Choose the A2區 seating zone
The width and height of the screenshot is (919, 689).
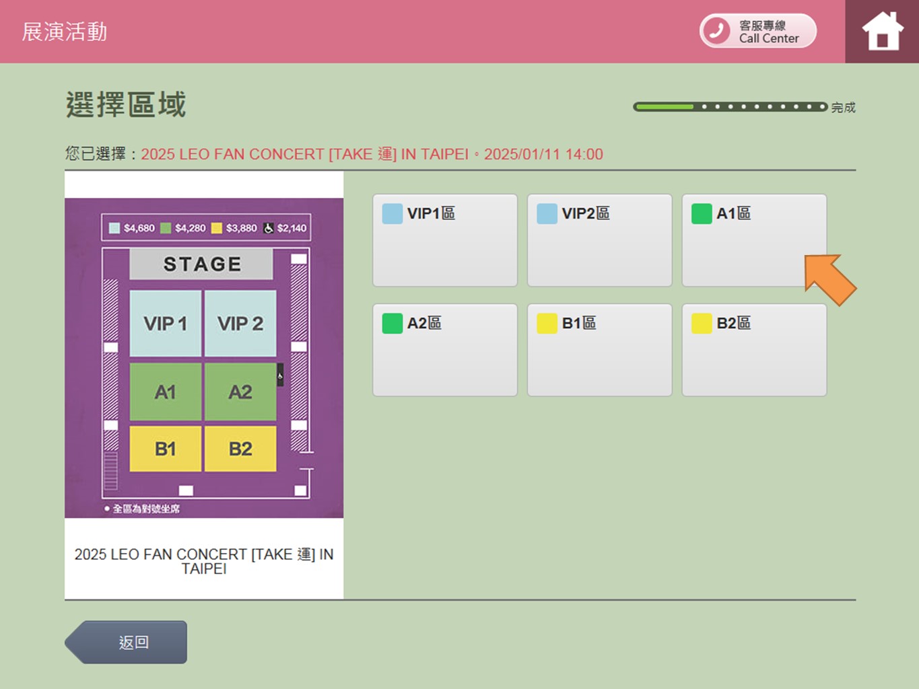click(444, 350)
